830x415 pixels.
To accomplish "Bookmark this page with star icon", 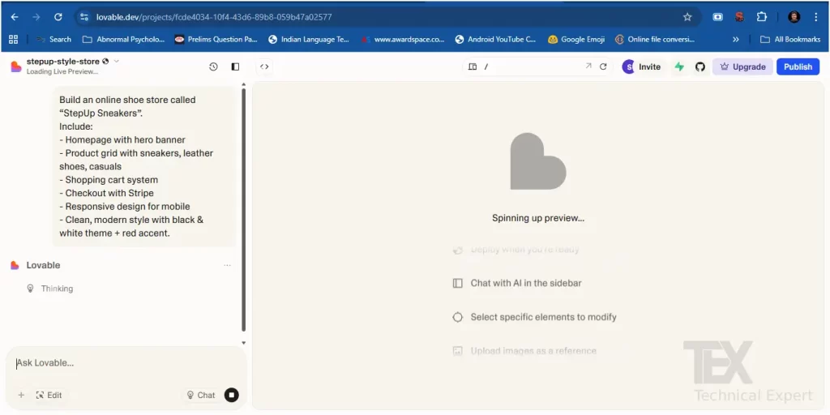I will [x=687, y=16].
